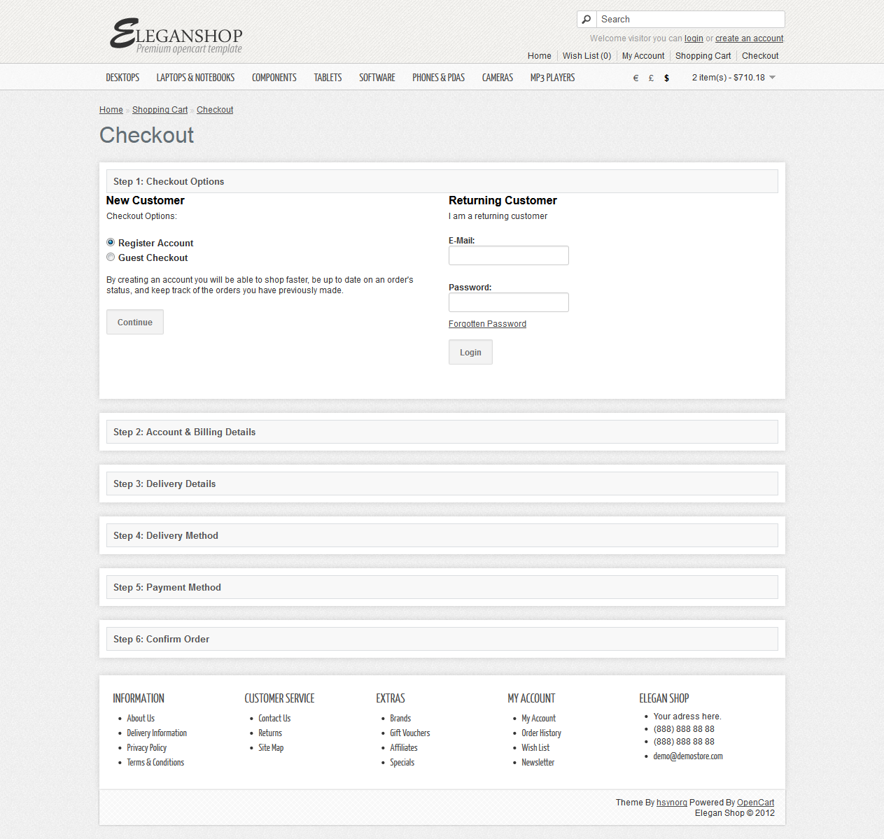The image size is (884, 839).
Task: Click the search magnifier icon
Action: pyautogui.click(x=587, y=20)
